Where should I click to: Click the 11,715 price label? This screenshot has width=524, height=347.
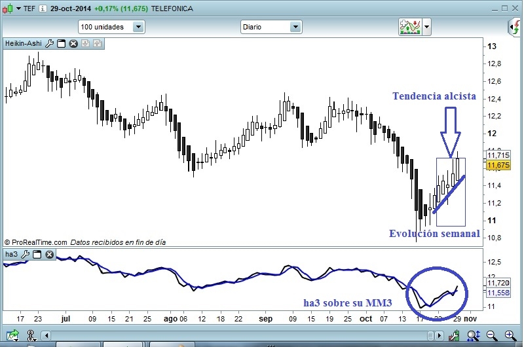pyautogui.click(x=498, y=155)
